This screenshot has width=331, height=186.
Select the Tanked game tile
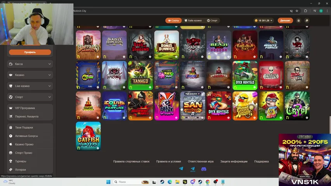point(140,75)
